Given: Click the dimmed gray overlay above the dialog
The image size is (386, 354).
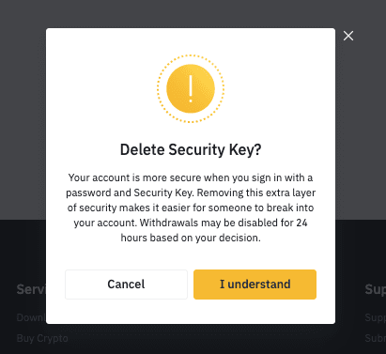Looking at the screenshot, I should pyautogui.click(x=193, y=13).
